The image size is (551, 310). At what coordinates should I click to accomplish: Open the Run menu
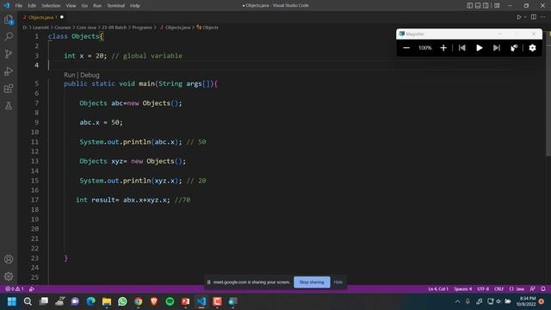point(97,6)
